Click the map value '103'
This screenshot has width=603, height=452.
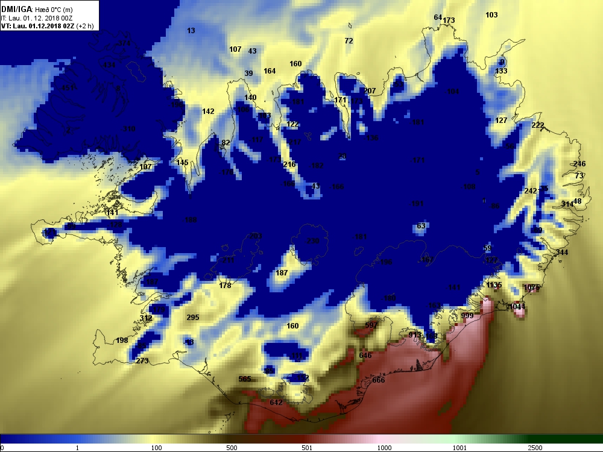(x=491, y=15)
